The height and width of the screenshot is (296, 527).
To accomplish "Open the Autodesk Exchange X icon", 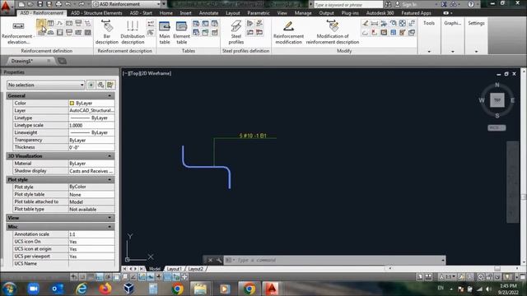I will [444, 4].
